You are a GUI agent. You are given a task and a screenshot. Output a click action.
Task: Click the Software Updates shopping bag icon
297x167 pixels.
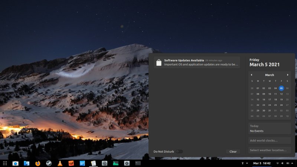[159, 63]
